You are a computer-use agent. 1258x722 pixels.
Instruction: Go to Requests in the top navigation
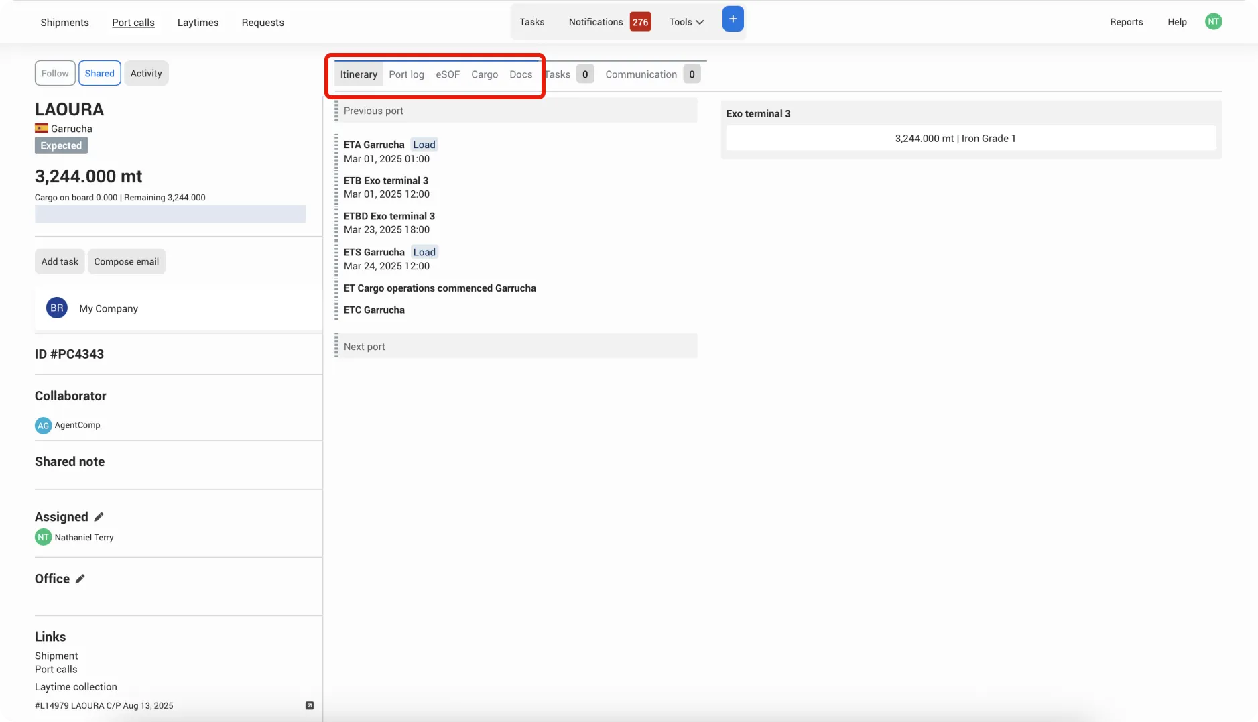coord(263,23)
